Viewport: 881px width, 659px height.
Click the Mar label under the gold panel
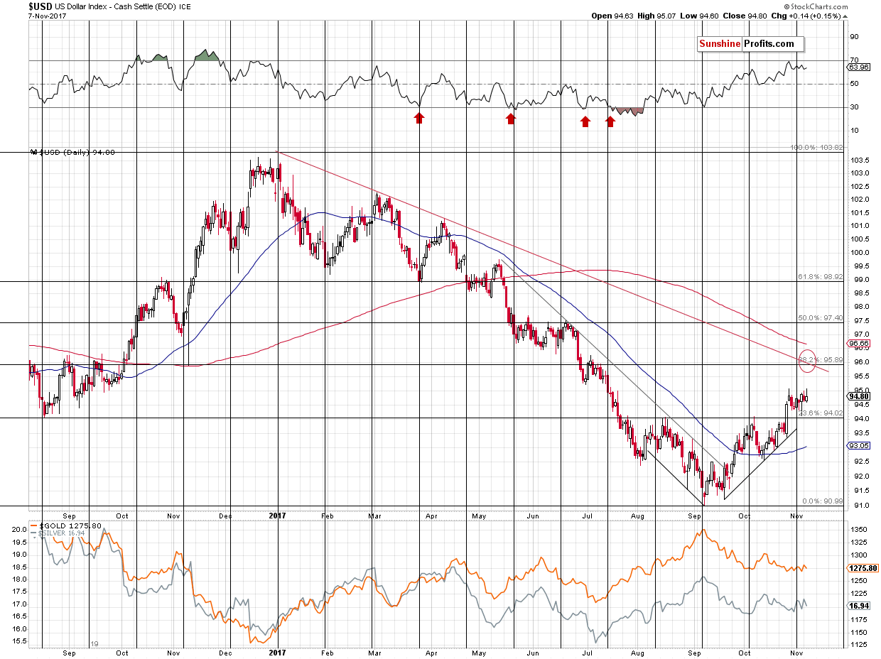(x=374, y=653)
